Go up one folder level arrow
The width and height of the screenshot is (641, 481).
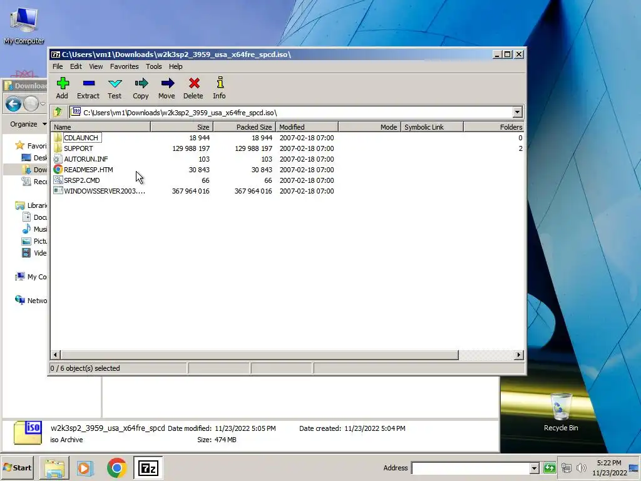(x=58, y=112)
